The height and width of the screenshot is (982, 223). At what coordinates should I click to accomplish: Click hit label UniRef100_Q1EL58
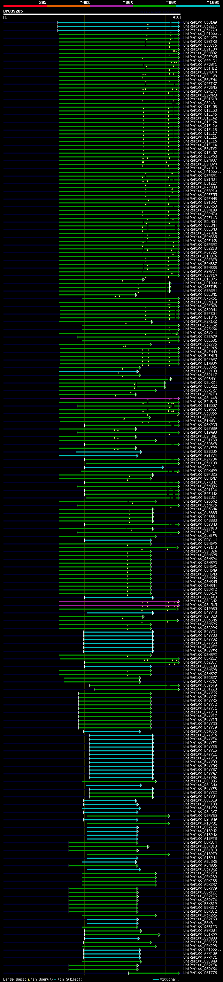click(x=200, y=107)
